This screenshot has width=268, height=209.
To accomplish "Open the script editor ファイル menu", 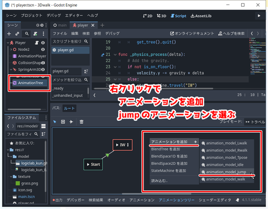I will (x=60, y=34).
